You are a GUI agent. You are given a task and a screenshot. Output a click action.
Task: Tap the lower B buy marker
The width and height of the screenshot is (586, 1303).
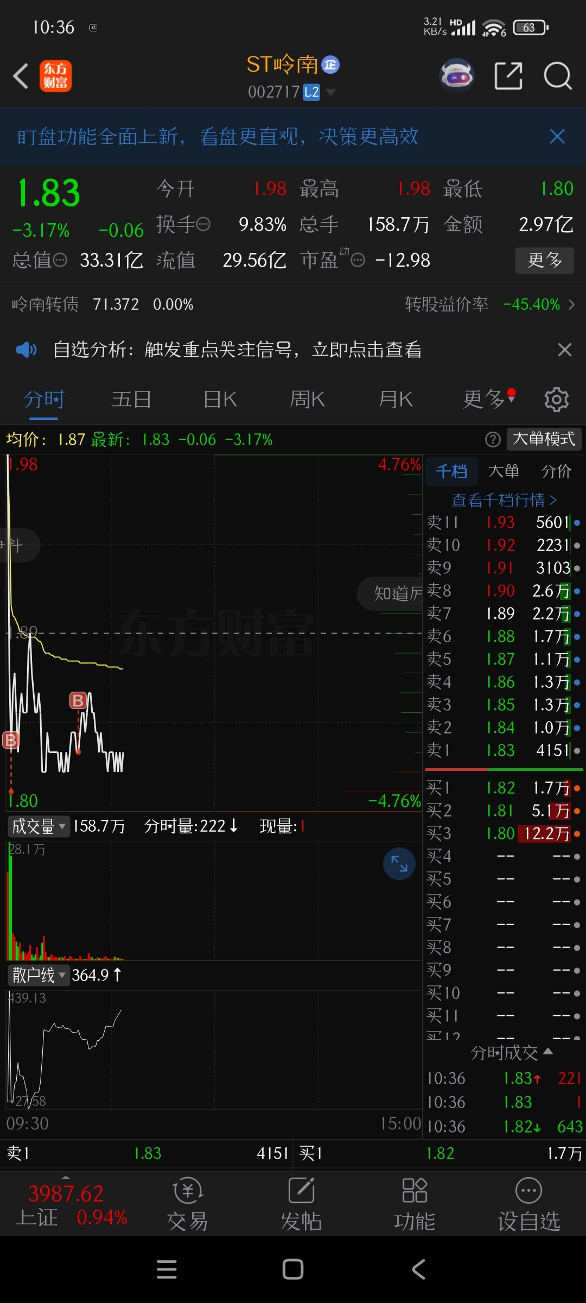pyautogui.click(x=11, y=740)
